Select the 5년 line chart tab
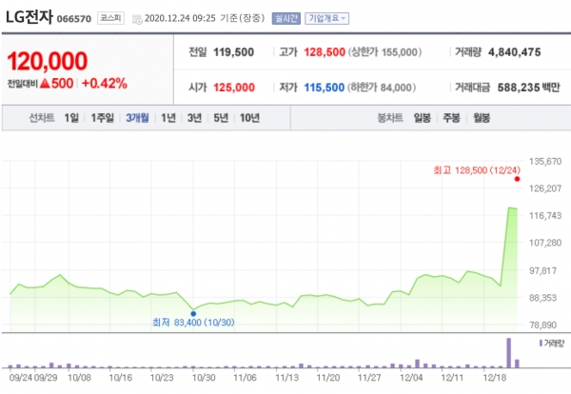Screen dimensions: 571x394 (221, 118)
